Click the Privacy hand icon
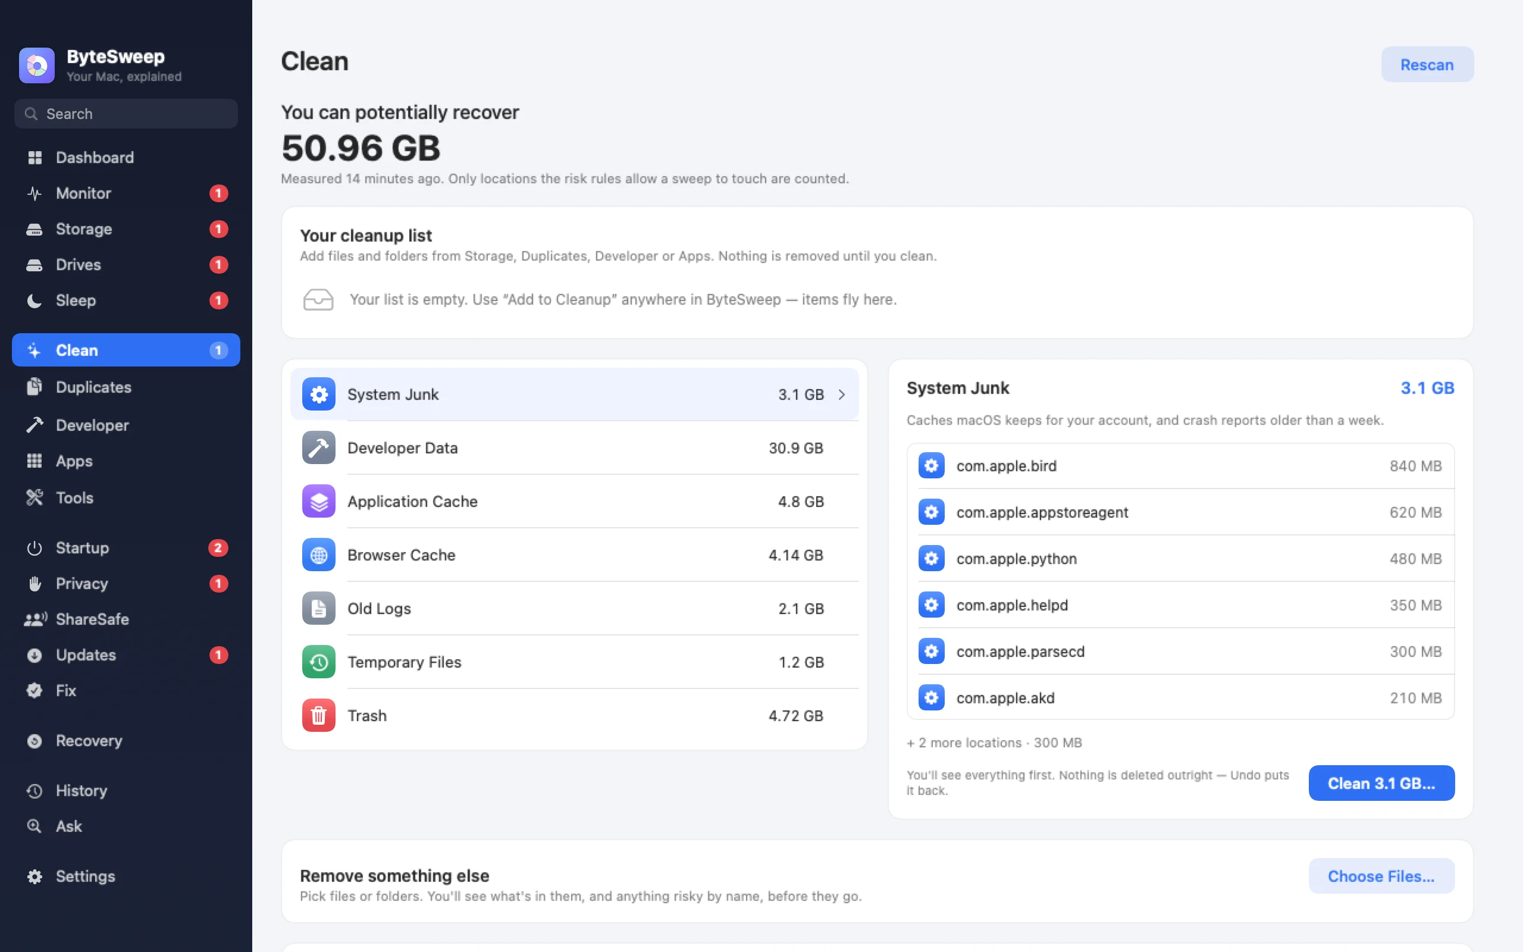Viewport: 1523px width, 952px height. pyautogui.click(x=35, y=584)
